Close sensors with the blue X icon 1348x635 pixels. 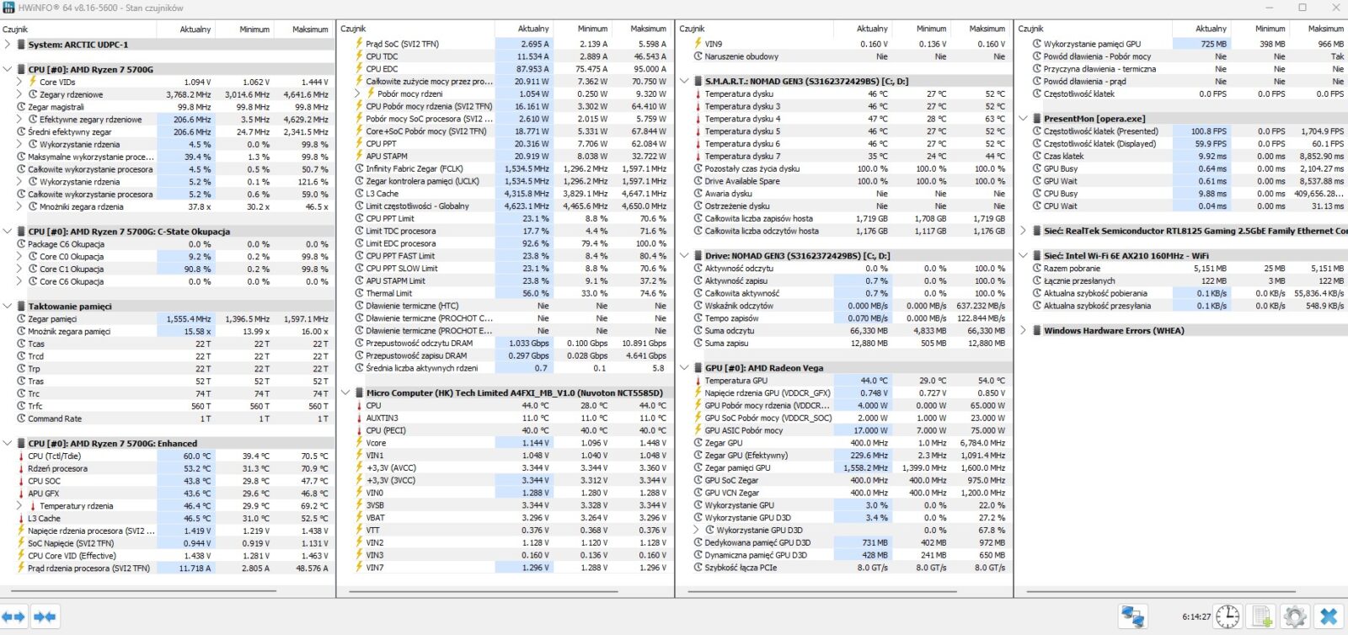(1329, 616)
